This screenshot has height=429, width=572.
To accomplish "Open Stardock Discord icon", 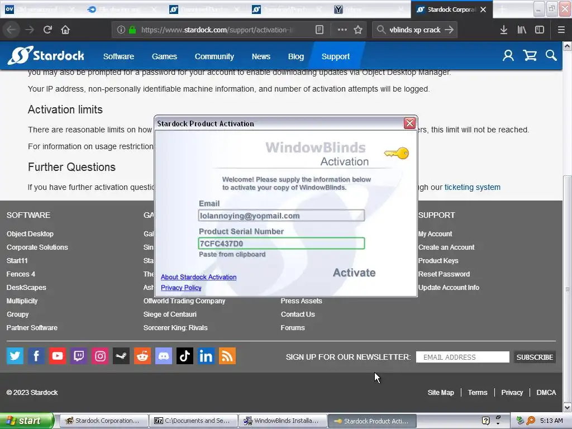I will coord(164,356).
